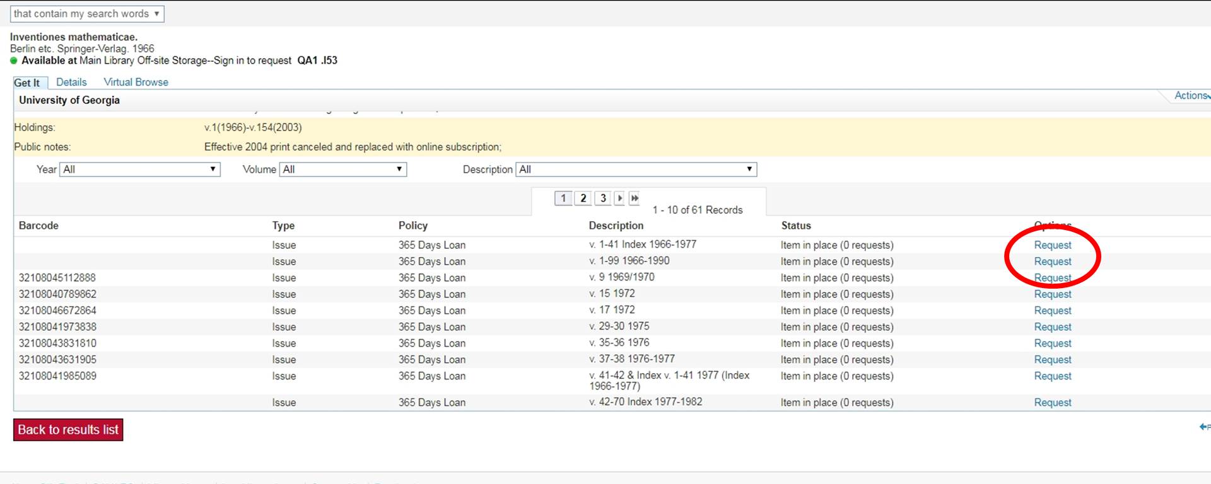The image size is (1211, 484).
Task: Click the last page double-arrow icon
Action: [x=635, y=199]
